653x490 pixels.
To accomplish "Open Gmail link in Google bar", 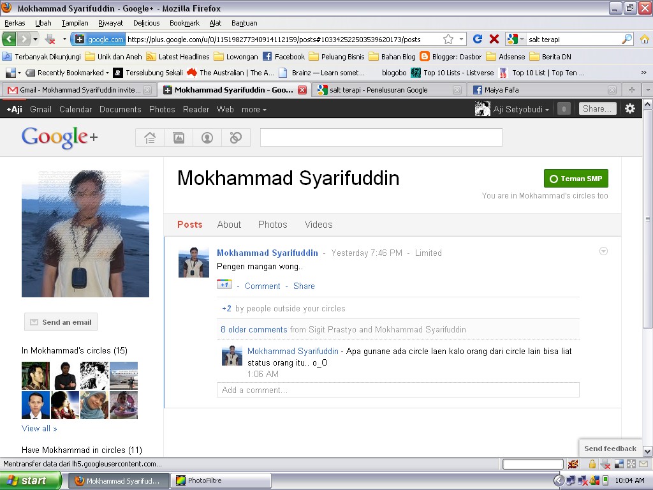I will coord(41,109).
